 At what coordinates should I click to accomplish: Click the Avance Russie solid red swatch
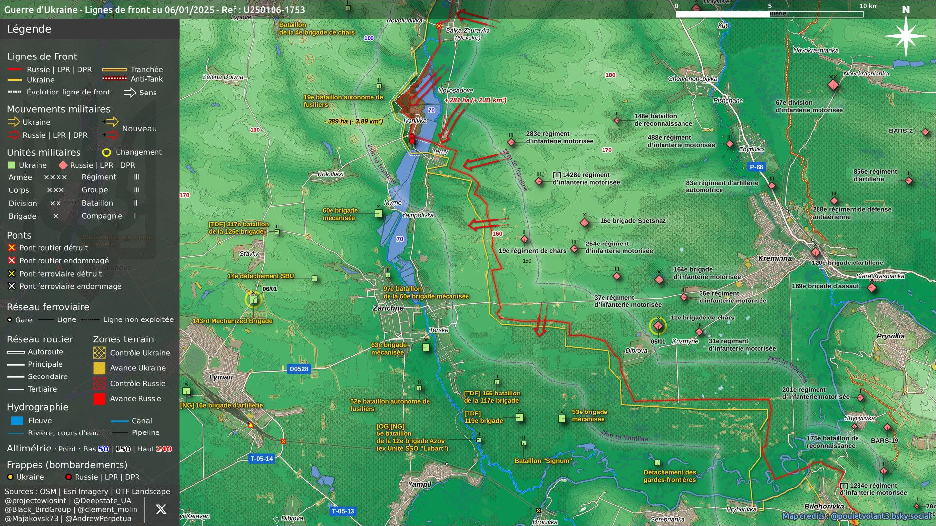coord(99,399)
